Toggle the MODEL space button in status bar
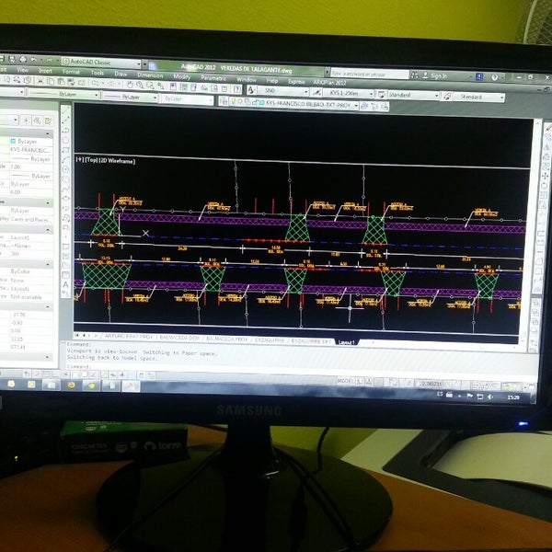552x552 pixels. (x=346, y=379)
